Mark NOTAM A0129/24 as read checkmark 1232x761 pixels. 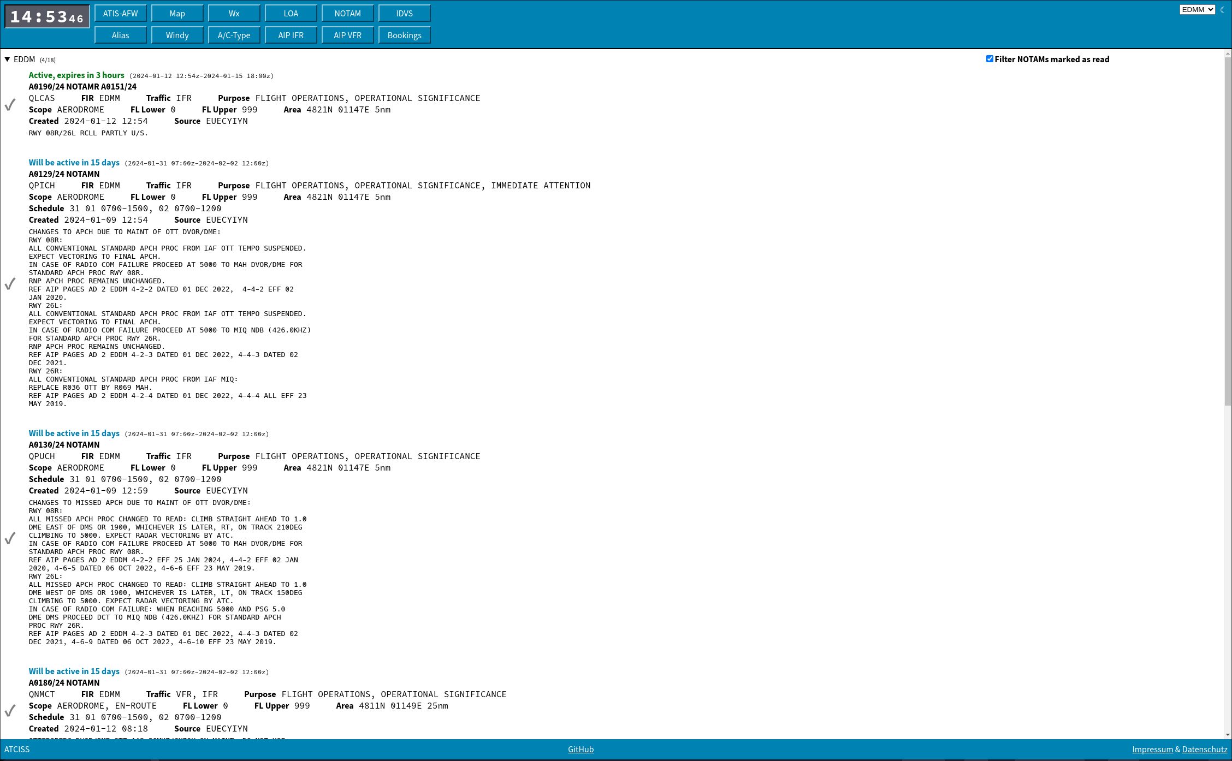[x=10, y=283]
